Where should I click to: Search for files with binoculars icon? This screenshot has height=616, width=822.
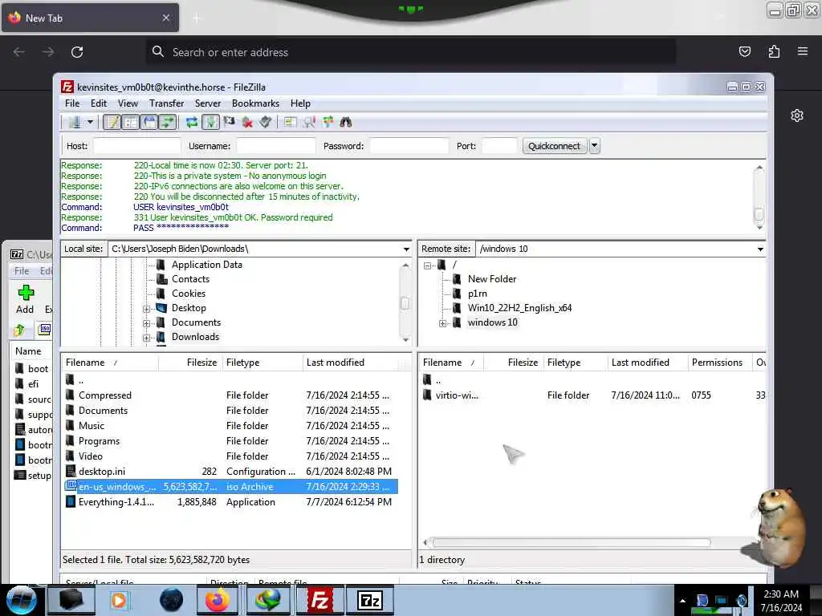345,123
